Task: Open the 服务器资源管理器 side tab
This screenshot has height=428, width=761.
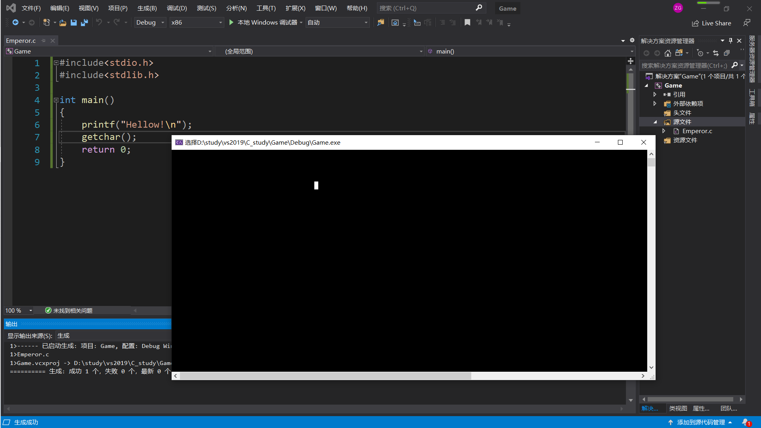Action: point(752,59)
